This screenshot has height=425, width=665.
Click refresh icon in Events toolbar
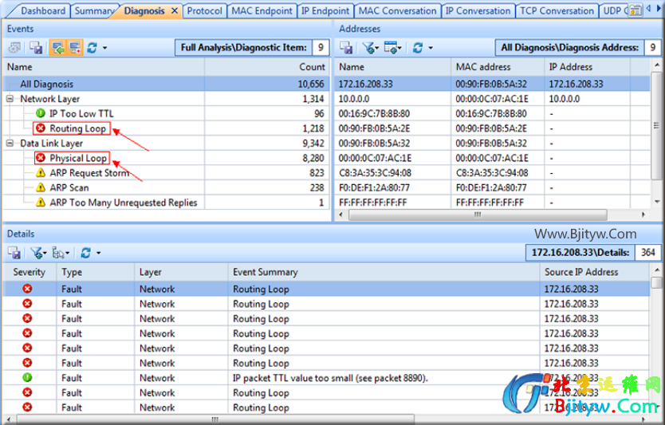tap(92, 48)
